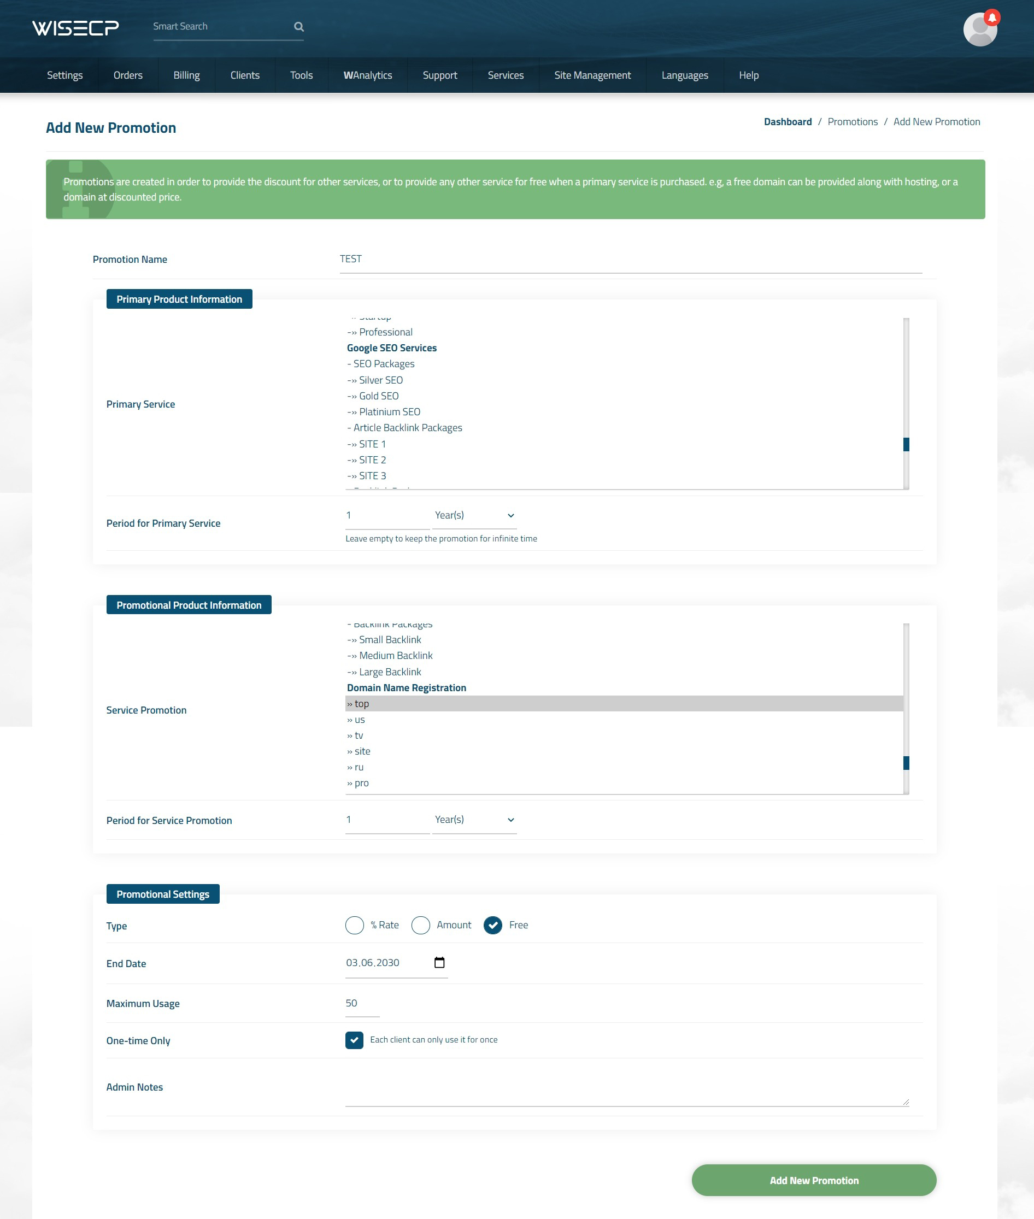Edit the Period for Primary Service number

(387, 515)
